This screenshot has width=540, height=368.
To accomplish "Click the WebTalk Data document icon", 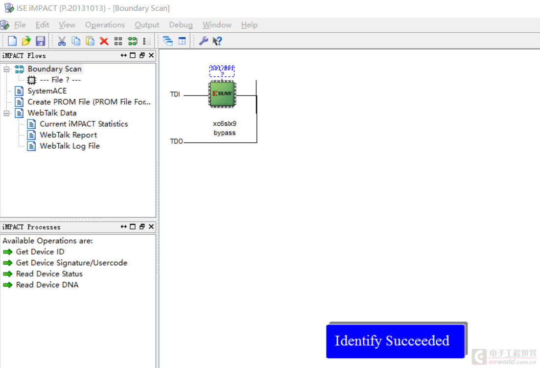I will [x=19, y=113].
